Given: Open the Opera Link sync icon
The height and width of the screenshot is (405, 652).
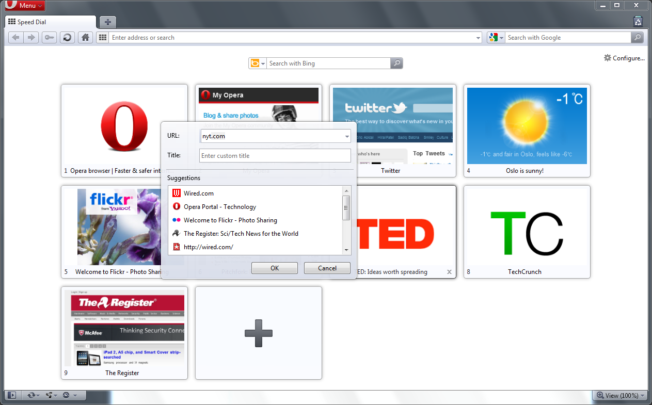Looking at the screenshot, I should (33, 395).
